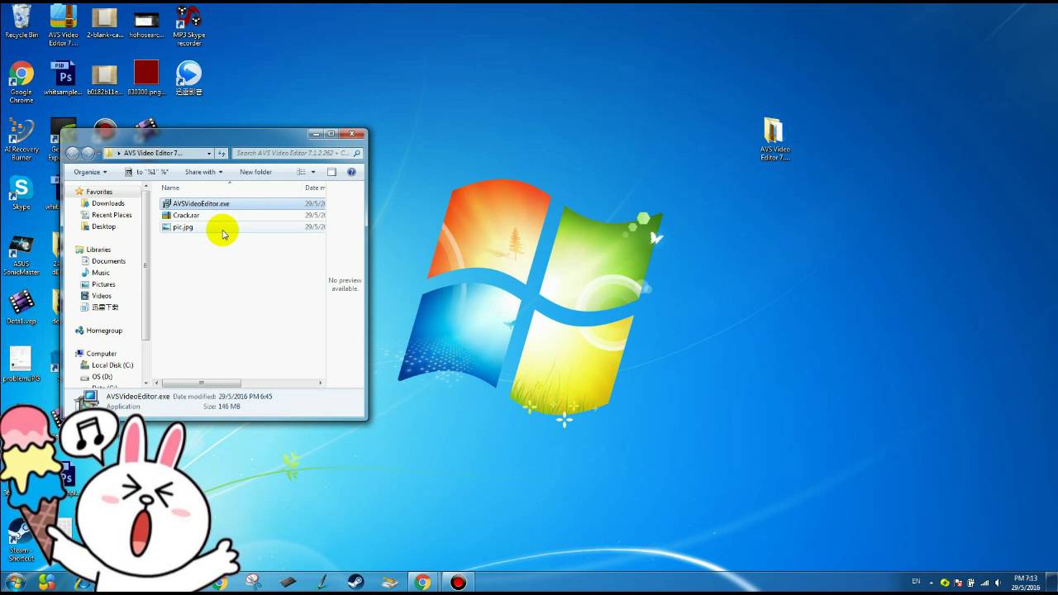Open ASUS SonicMaster desktop shortcut
This screenshot has height=595, width=1058.
[x=21, y=255]
